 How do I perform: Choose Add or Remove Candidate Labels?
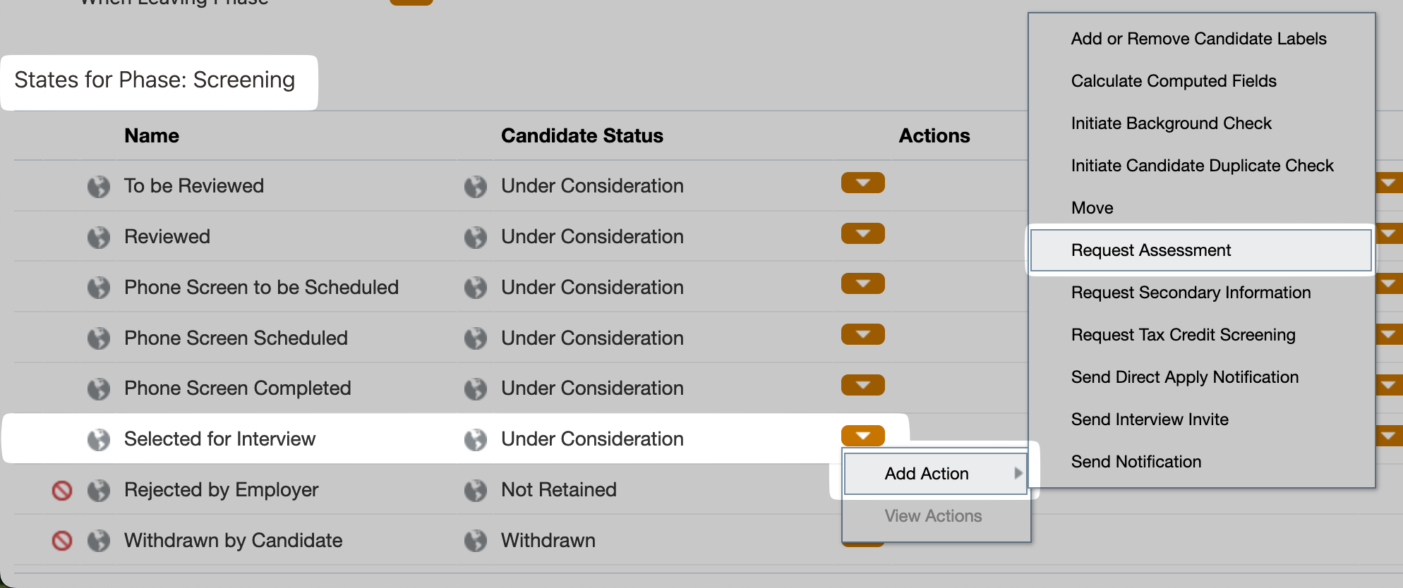(1198, 39)
